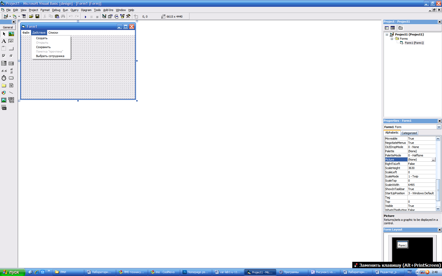Click the Save Project floppy disk icon
The height and width of the screenshot is (276, 442).
click(x=37, y=16)
